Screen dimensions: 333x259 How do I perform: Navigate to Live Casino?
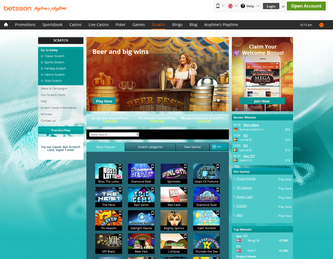[98, 25]
